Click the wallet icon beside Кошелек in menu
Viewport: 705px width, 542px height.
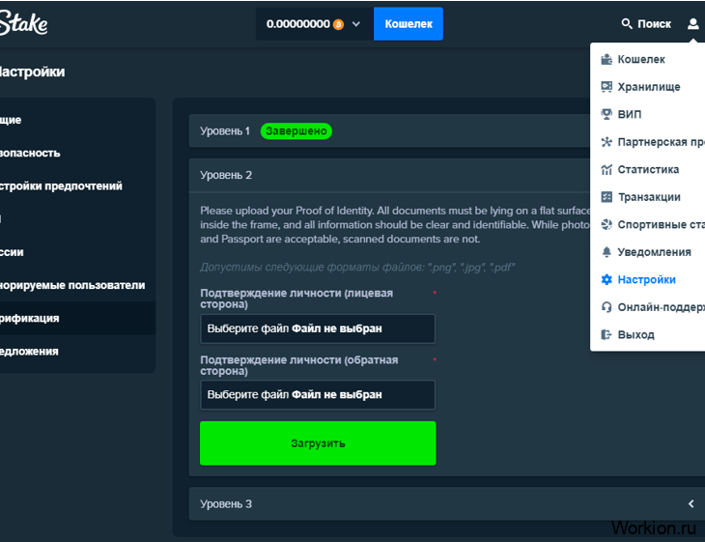606,59
